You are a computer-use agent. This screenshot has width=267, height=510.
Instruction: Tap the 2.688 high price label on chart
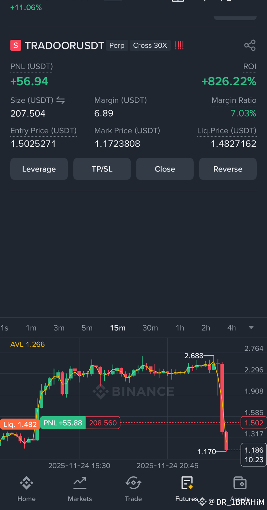click(194, 356)
